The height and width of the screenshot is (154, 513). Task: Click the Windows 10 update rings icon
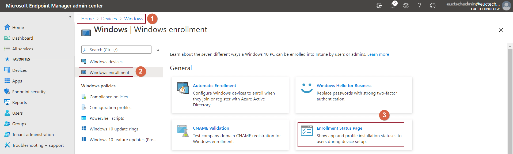pos(84,129)
